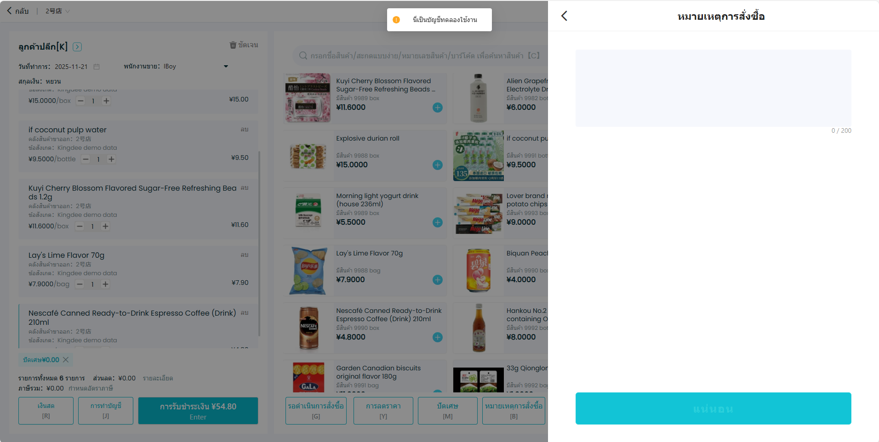
Task: Go back using the order remark panel arrow
Action: (564, 16)
